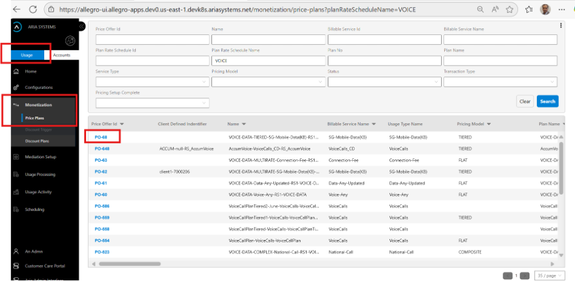The height and width of the screenshot is (281, 575).
Task: Open the Transaction Type dropdown
Action: 500,81
